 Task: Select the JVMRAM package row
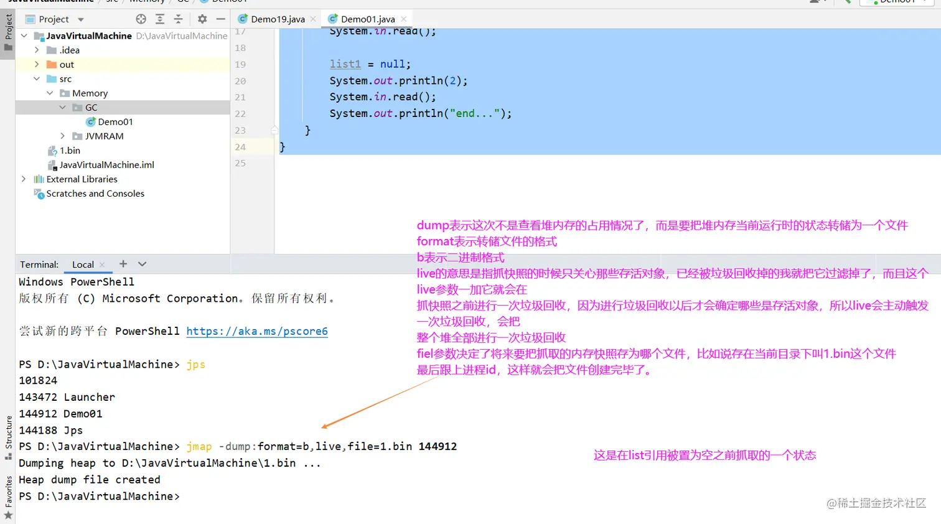[123, 136]
